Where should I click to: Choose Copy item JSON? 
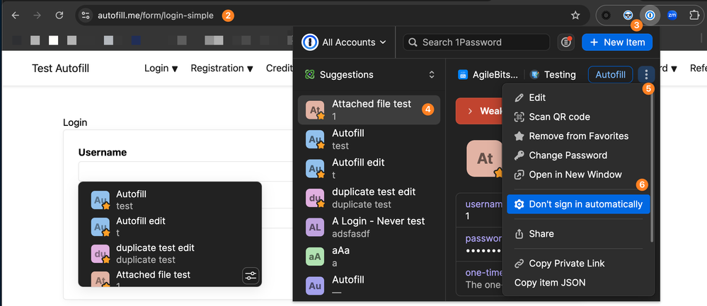click(x=578, y=283)
